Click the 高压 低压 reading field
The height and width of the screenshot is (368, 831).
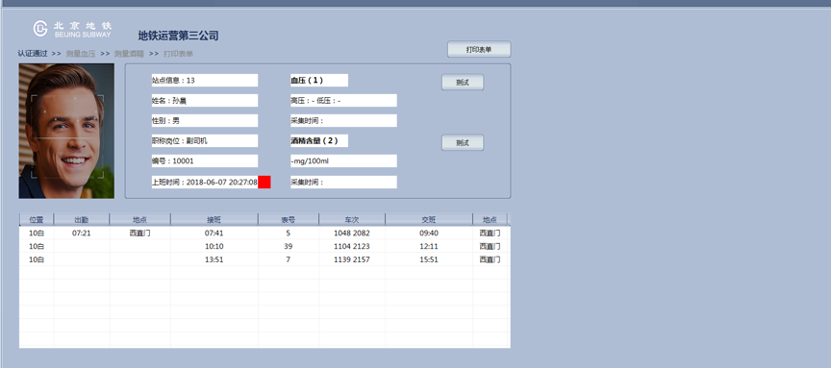(343, 101)
